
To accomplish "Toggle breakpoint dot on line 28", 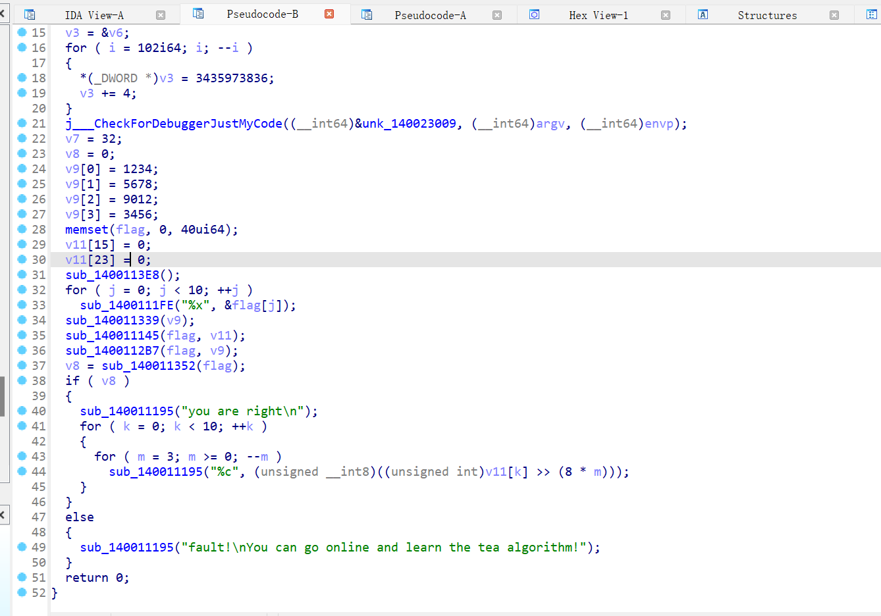I will 22,229.
